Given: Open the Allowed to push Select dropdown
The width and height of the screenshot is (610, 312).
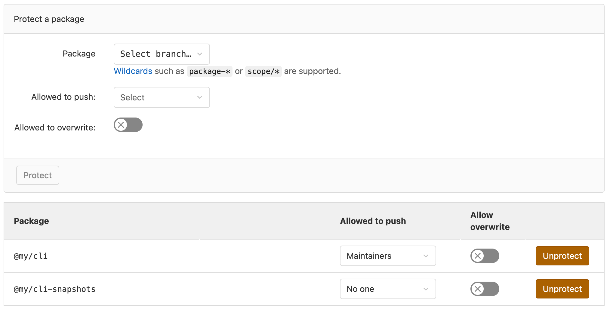Looking at the screenshot, I should point(162,97).
